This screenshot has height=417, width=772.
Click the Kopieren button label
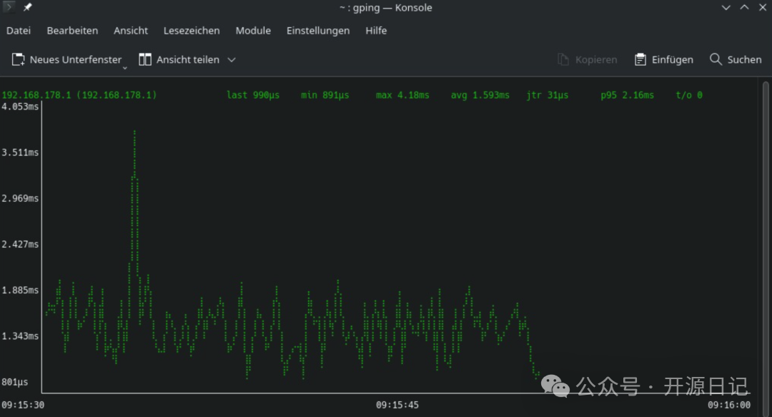[596, 59]
